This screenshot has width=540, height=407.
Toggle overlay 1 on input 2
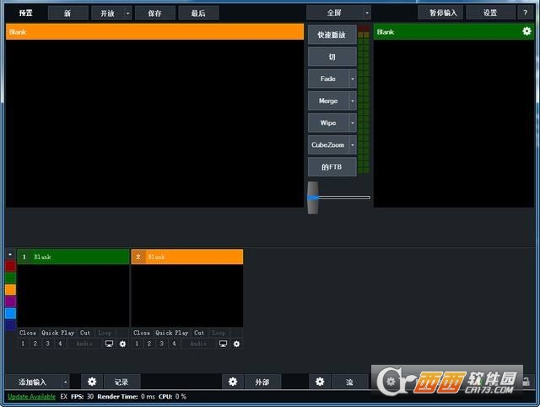pos(137,344)
